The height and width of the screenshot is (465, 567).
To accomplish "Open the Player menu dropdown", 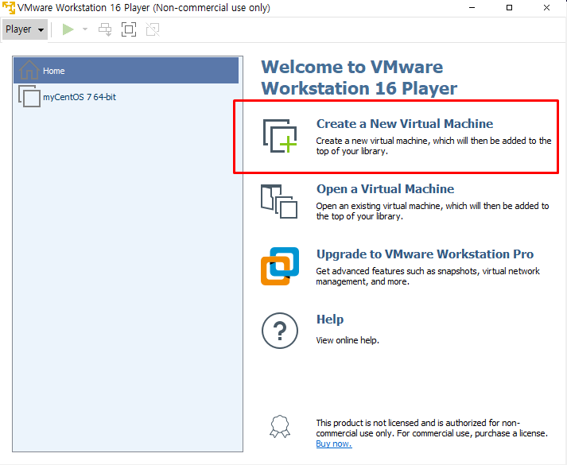I will (25, 29).
